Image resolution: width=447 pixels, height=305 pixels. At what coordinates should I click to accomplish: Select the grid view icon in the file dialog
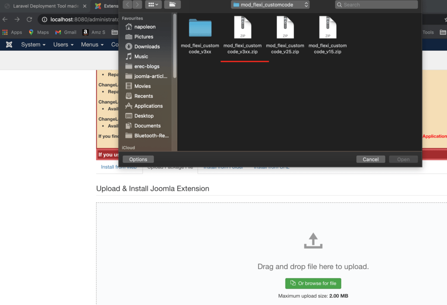pos(150,4)
